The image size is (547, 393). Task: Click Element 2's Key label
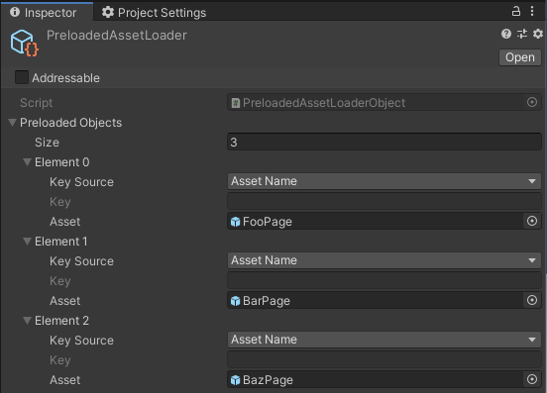pos(60,360)
